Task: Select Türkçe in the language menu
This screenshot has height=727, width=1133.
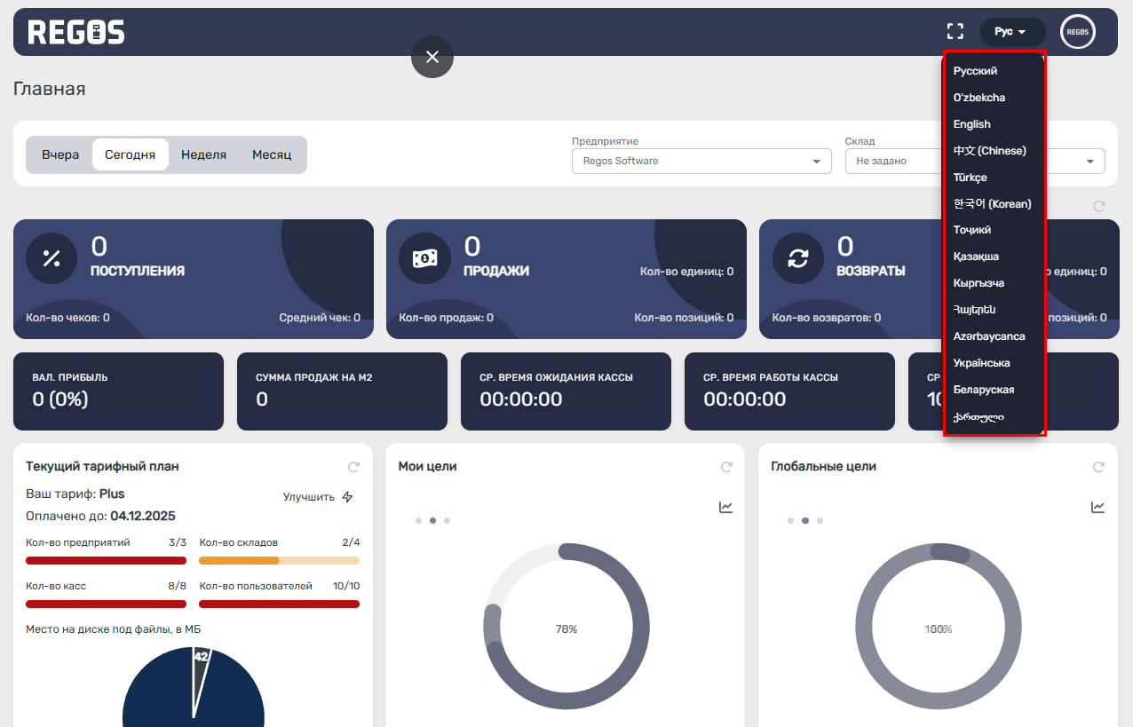Action: coord(971,178)
